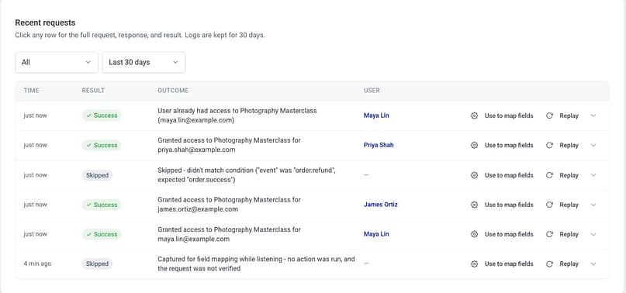Screen dimensions: 626x293
Task: Click the Skipped badge in the 4 min ago row
Action: click(x=97, y=264)
